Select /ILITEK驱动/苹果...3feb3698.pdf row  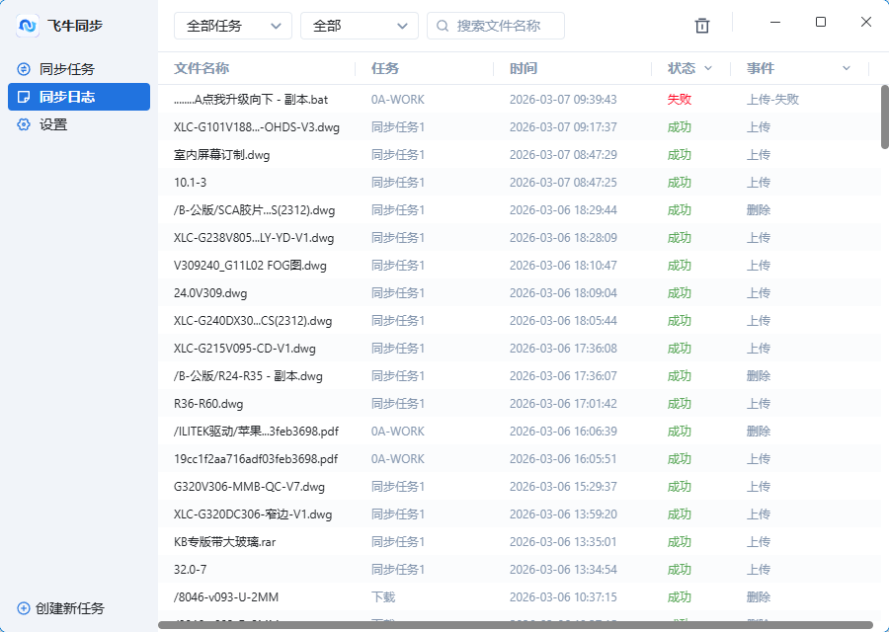(x=519, y=432)
